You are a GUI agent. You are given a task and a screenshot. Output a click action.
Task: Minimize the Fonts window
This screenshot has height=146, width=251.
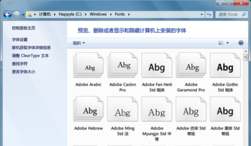pos(220,3)
